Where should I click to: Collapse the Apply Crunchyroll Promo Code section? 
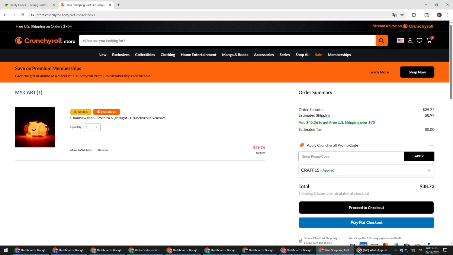pos(431,145)
